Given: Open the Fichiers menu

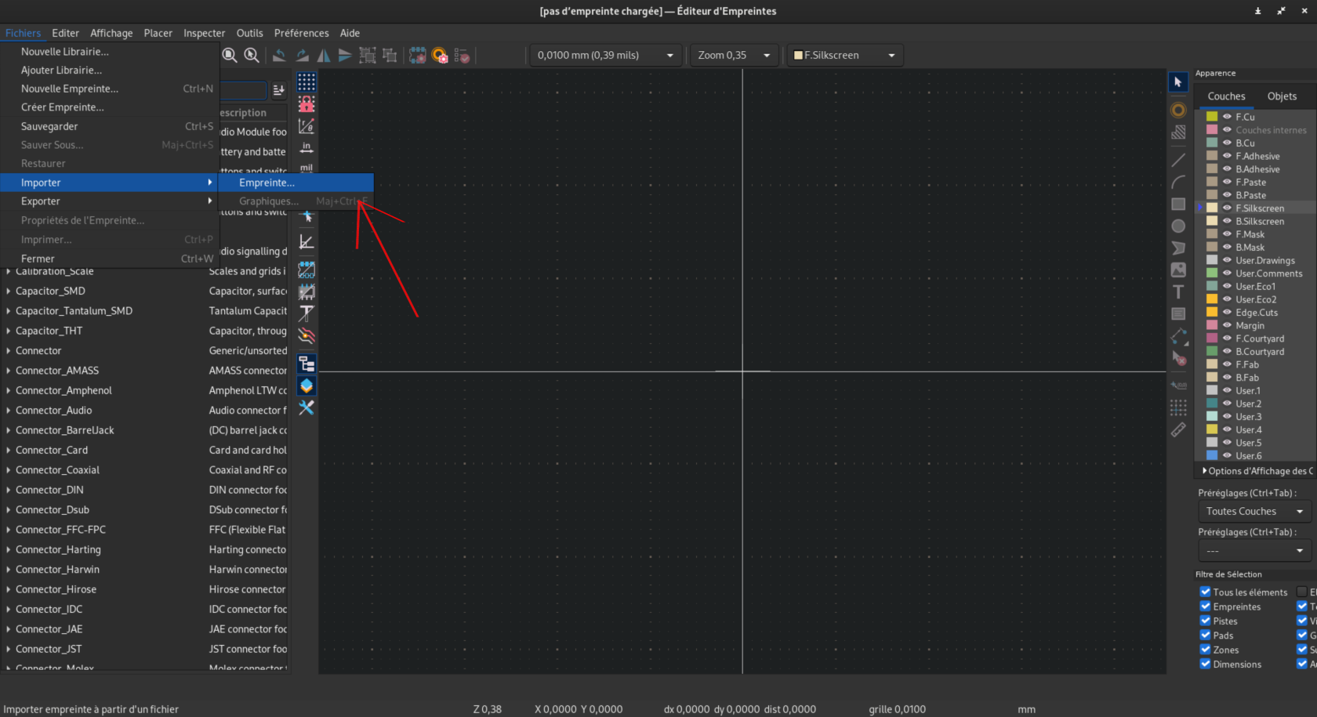Looking at the screenshot, I should tap(23, 33).
